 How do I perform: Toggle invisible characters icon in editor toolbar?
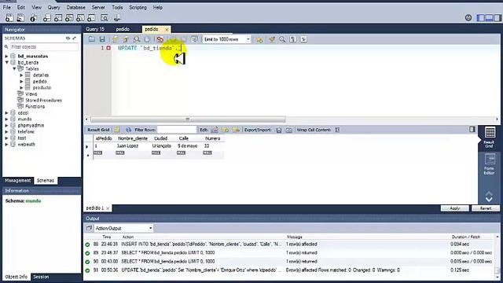coord(292,39)
